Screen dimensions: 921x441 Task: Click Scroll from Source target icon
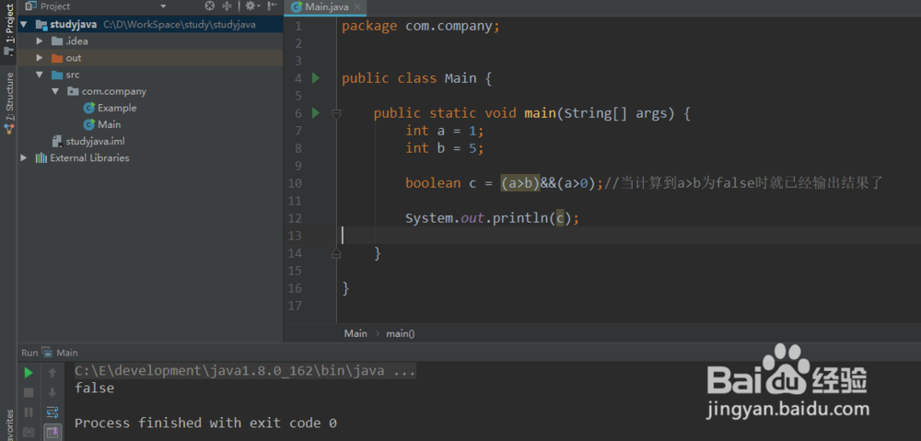210,6
